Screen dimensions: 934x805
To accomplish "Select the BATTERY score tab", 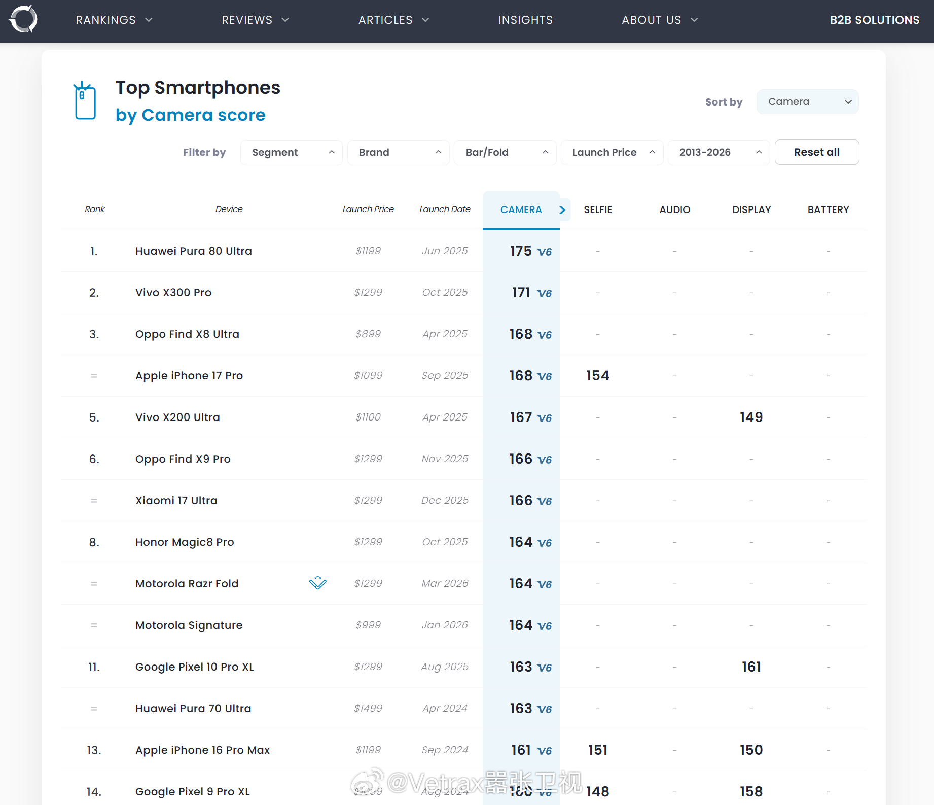I will pos(829,209).
